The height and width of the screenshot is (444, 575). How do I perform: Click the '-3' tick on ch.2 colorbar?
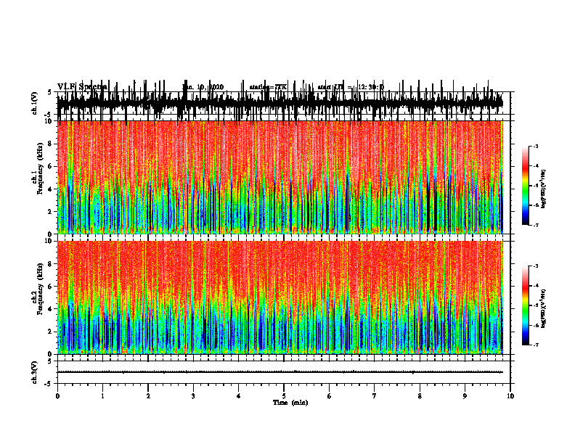[535, 266]
